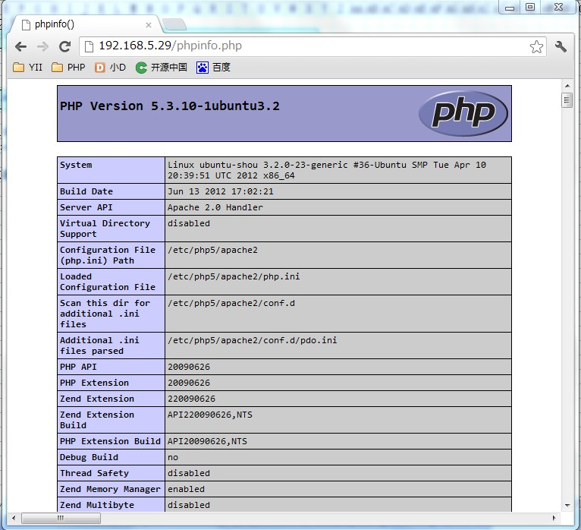Click the vertical scrollbar up arrow
581x530 pixels.
567,86
